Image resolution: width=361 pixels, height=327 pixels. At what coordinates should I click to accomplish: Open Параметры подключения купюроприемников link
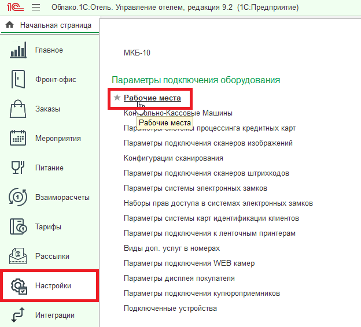point(202,293)
